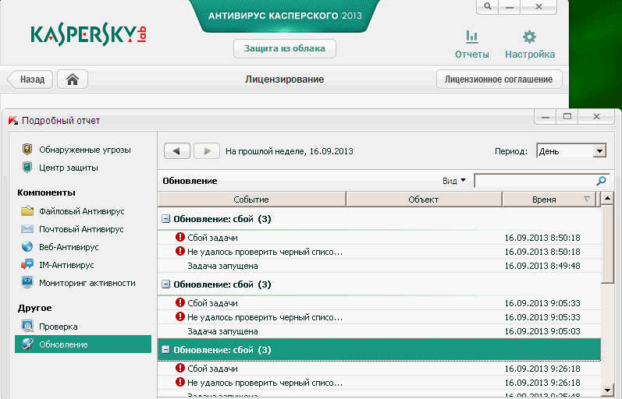Viewport: 622px width, 399px height.
Task: Click the vertical scrollbar thumb in report list
Action: 607,244
